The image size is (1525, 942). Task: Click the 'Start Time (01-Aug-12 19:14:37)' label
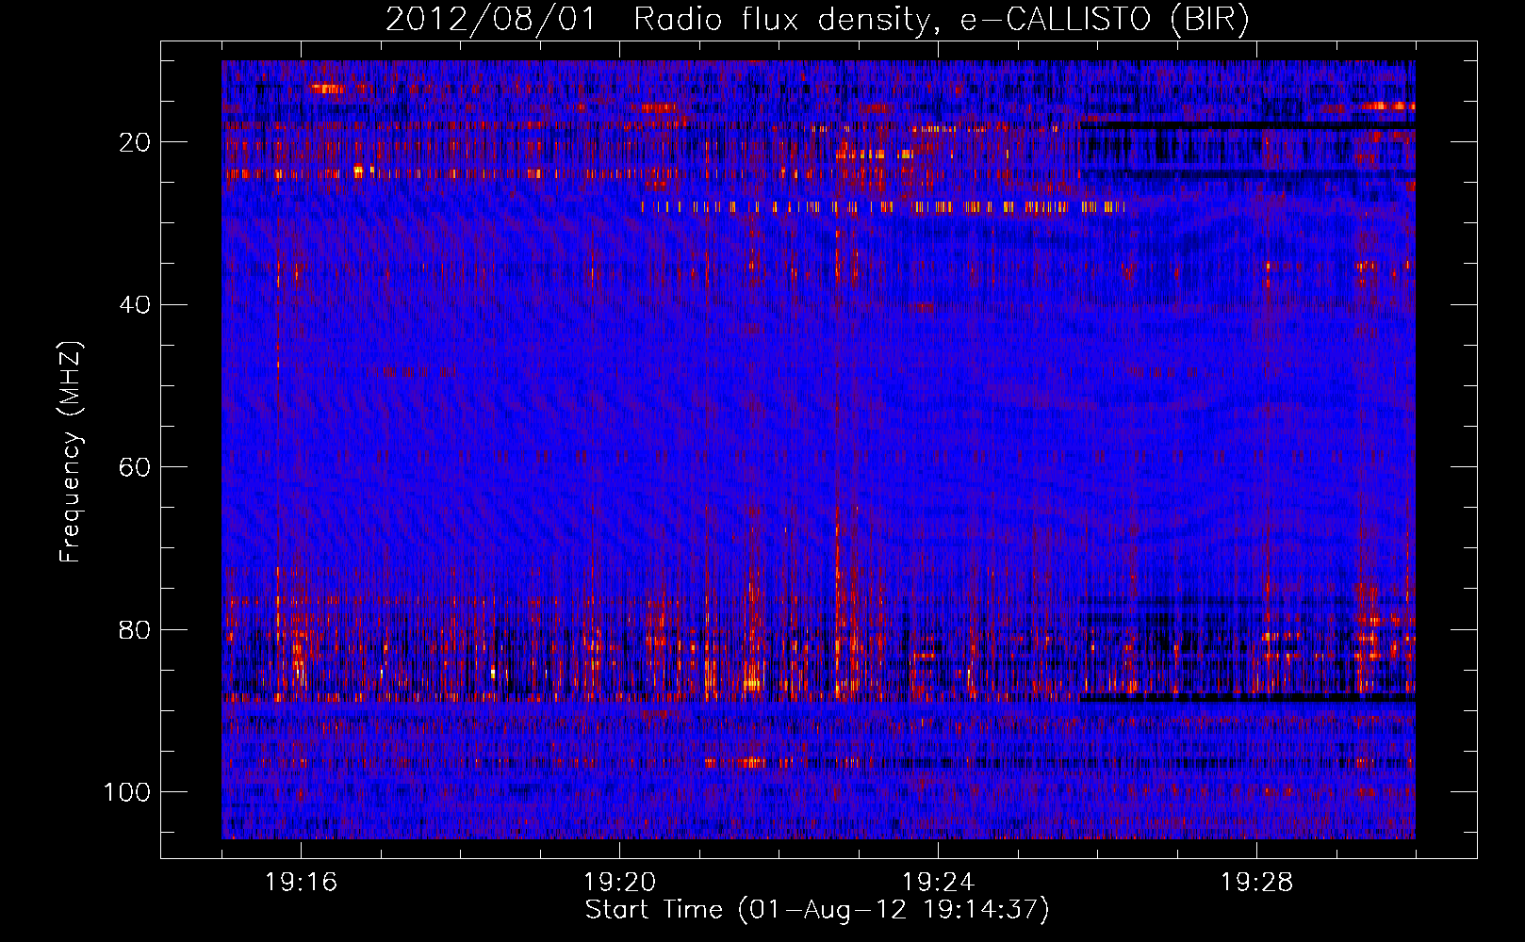tap(817, 910)
